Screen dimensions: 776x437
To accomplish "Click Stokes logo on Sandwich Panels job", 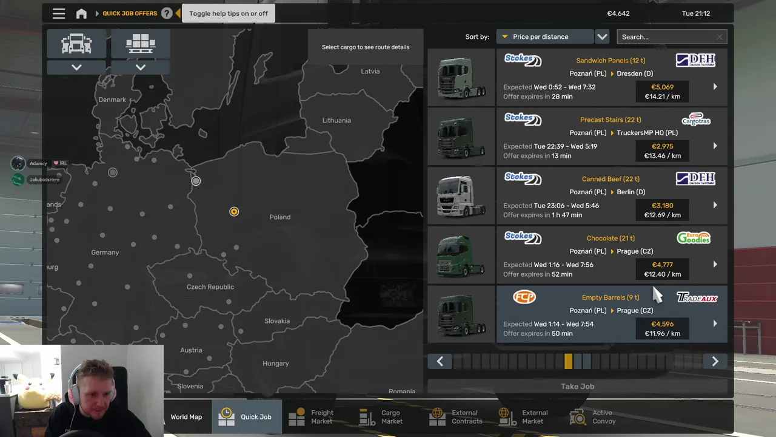I will pos(523,60).
